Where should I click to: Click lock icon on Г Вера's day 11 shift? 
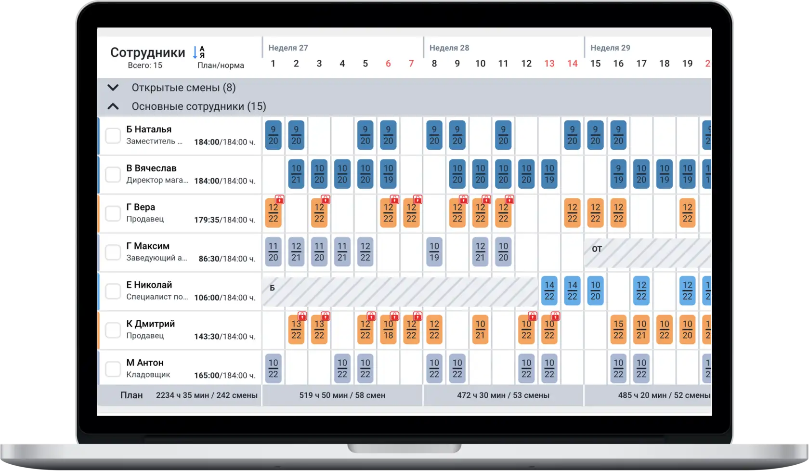click(x=509, y=199)
